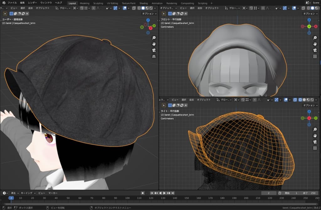The image size is (321, 210).
Task: Switch perspective/orthographic using grid icon in left viewport
Action: pos(154,57)
